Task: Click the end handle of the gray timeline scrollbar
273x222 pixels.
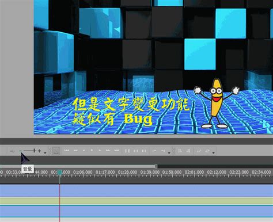Action: click(x=156, y=166)
